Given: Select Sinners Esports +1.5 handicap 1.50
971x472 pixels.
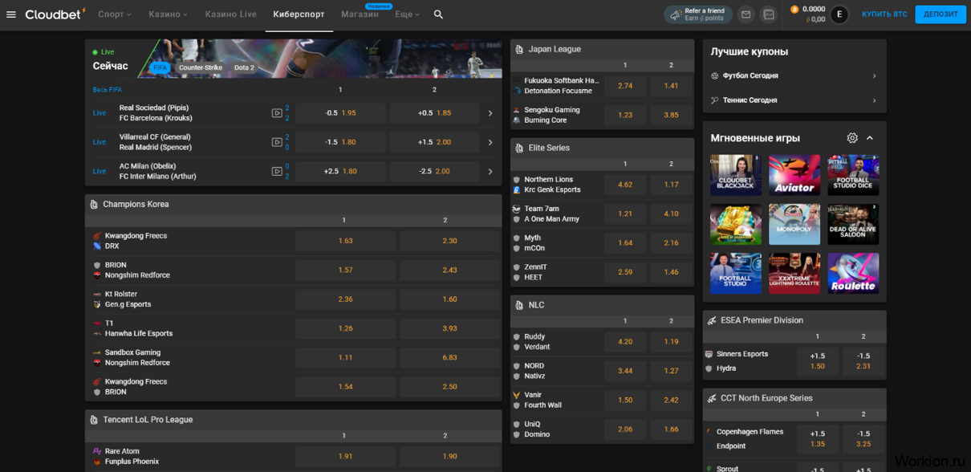Looking at the screenshot, I should (x=818, y=361).
